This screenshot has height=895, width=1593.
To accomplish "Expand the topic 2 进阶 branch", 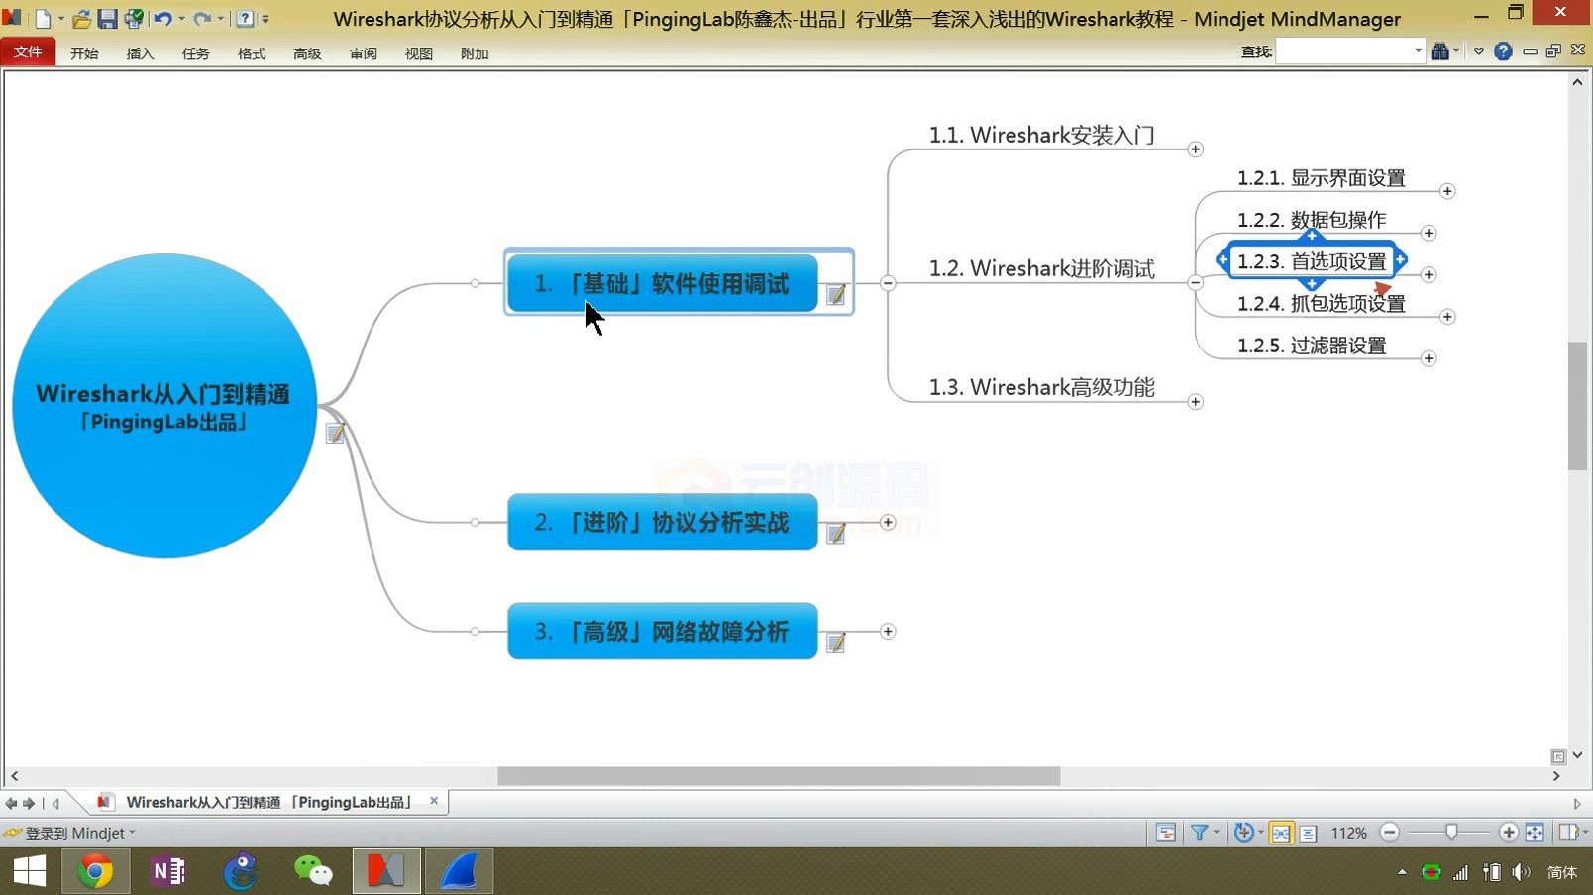I will click(888, 522).
